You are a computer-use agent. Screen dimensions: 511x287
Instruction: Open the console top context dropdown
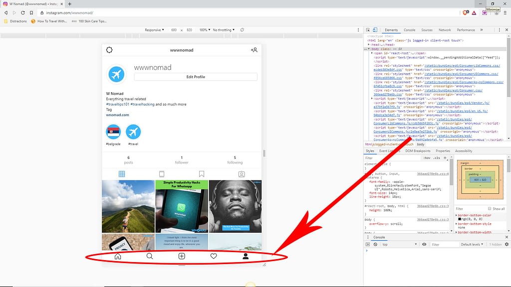[400, 244]
